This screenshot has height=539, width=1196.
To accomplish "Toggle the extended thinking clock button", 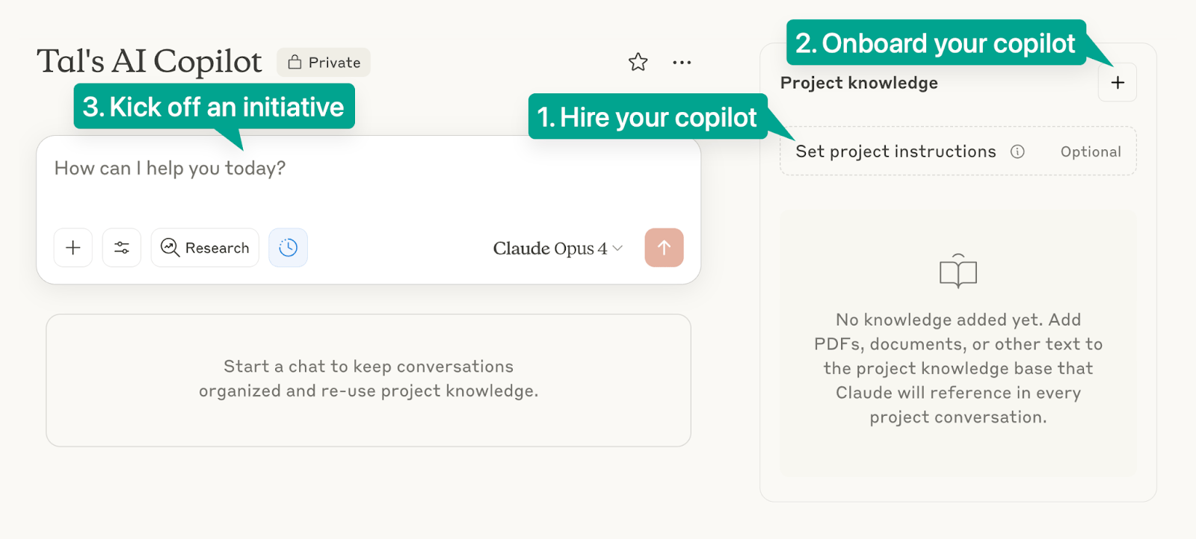I will click(x=288, y=247).
